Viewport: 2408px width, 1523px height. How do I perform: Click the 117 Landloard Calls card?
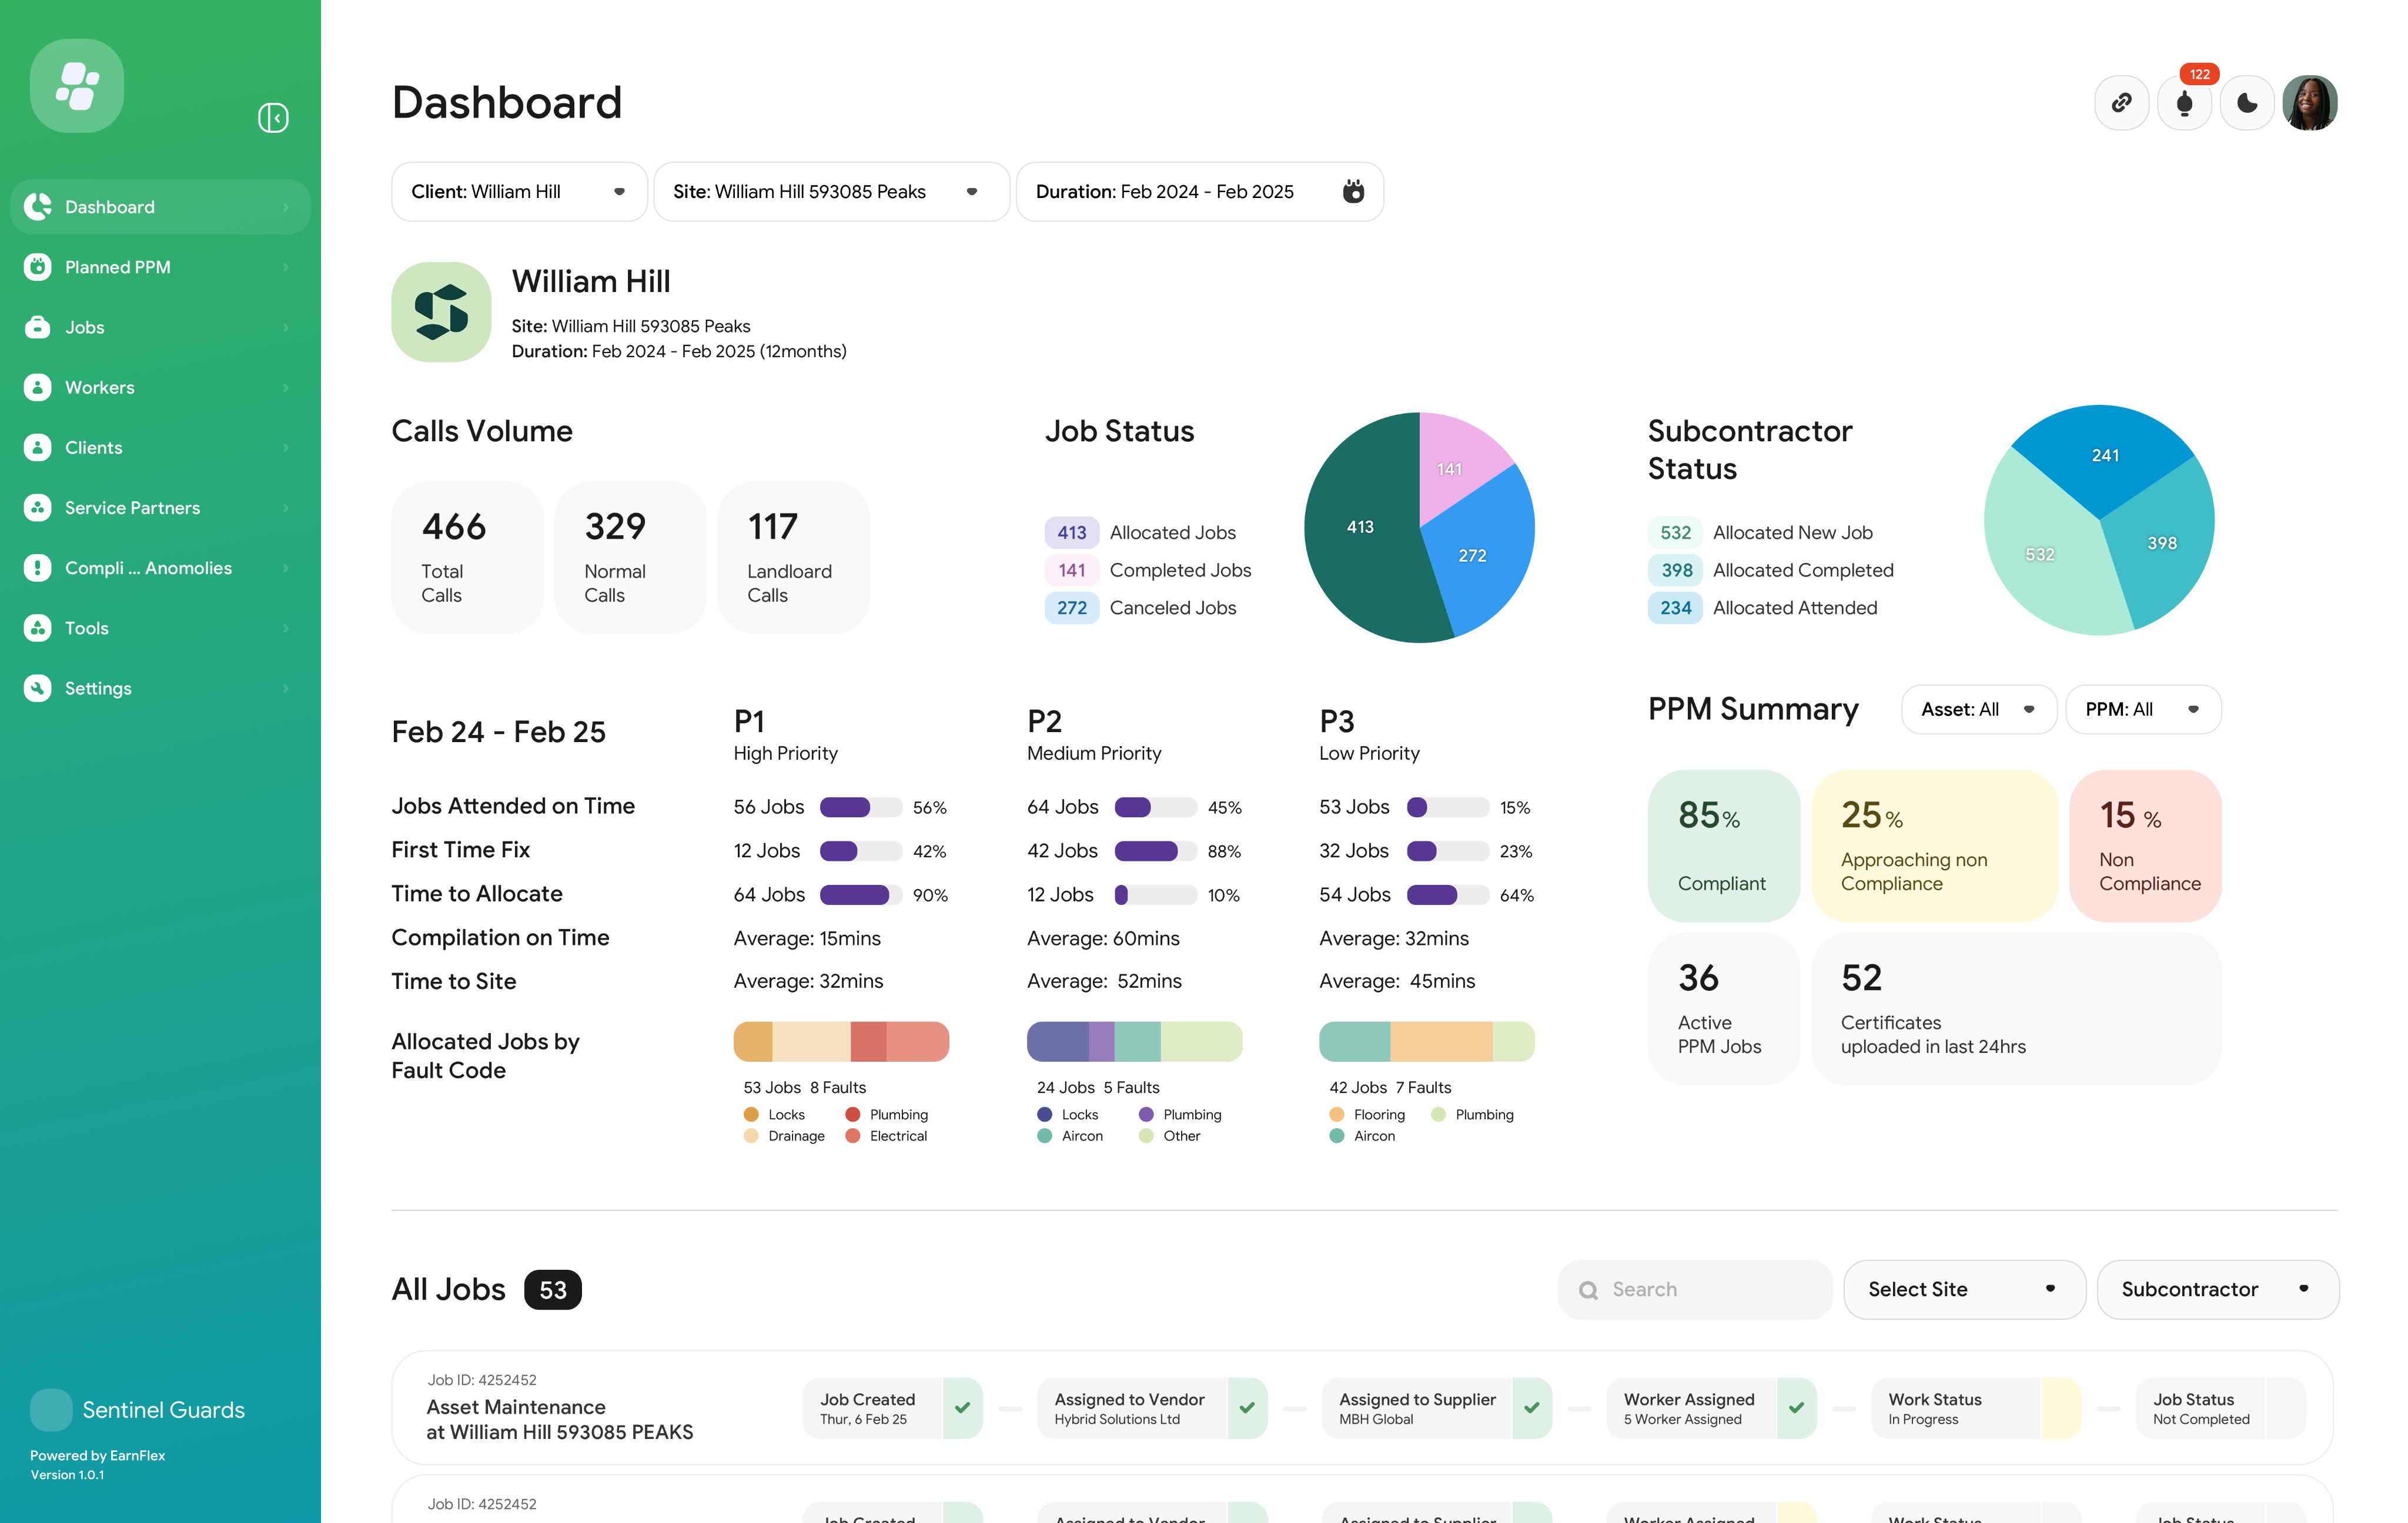(x=793, y=556)
